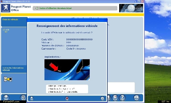Click the Code VIN value

(79, 39)
